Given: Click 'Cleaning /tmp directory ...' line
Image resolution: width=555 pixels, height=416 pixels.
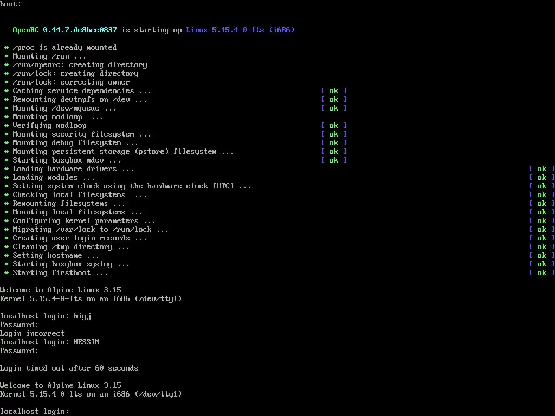Looking at the screenshot, I should (71, 247).
